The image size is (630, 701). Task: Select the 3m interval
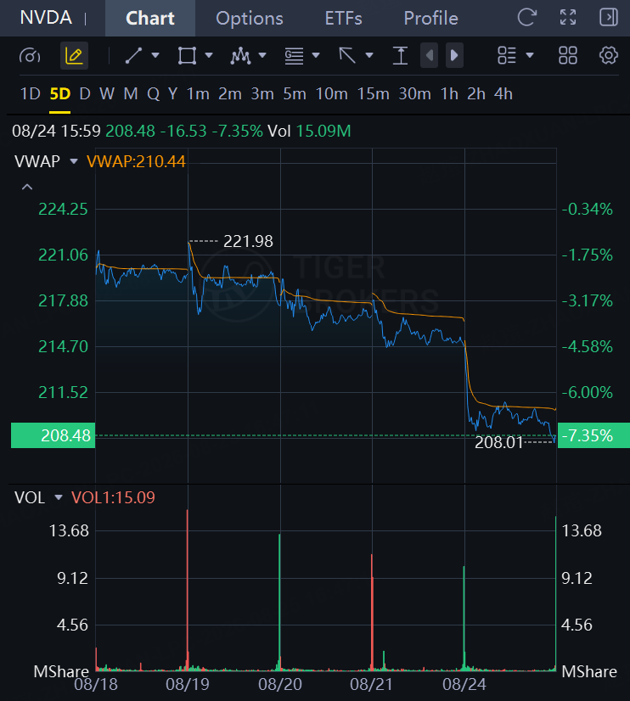262,94
